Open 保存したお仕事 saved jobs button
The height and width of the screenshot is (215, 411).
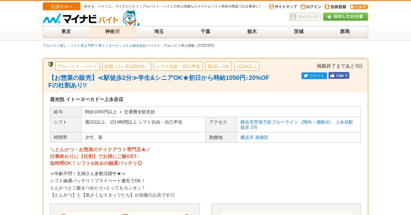pyautogui.click(x=346, y=17)
